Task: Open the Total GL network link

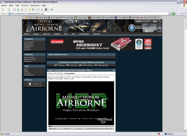Action: [x=30, y=18]
